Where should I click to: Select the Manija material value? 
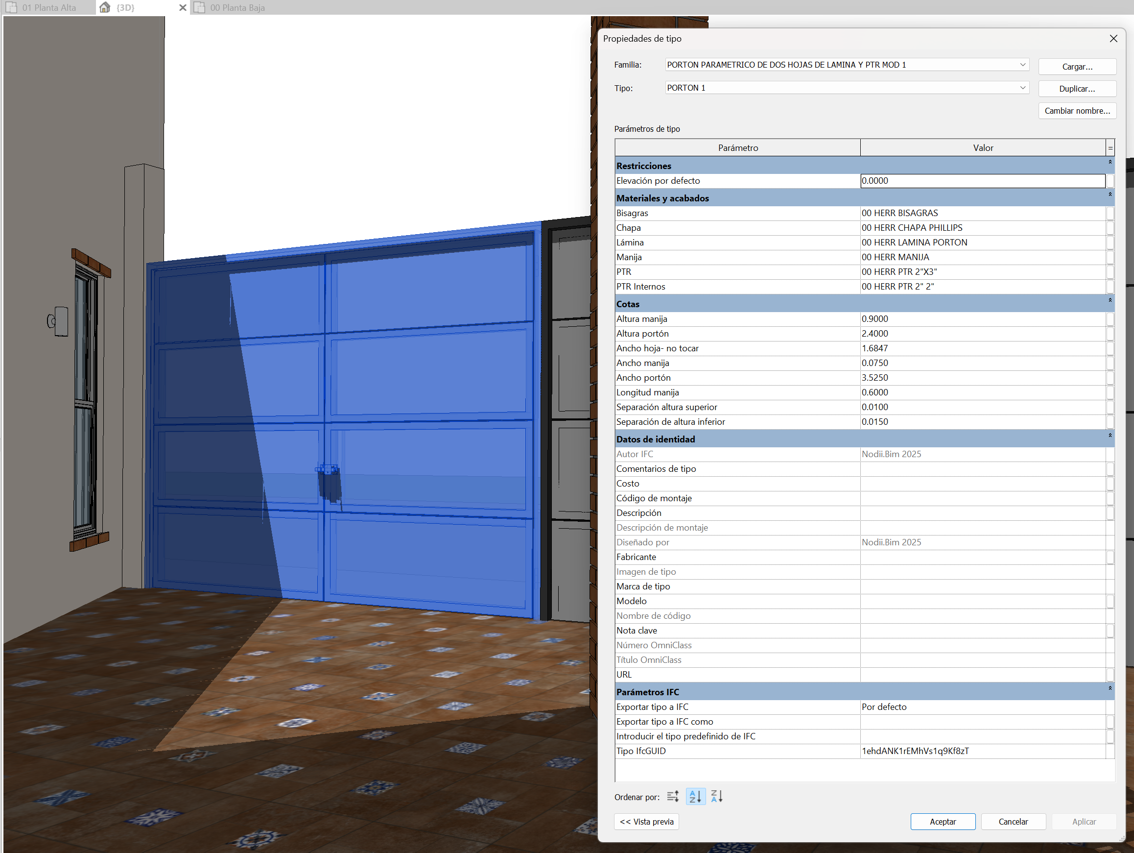[x=983, y=258]
